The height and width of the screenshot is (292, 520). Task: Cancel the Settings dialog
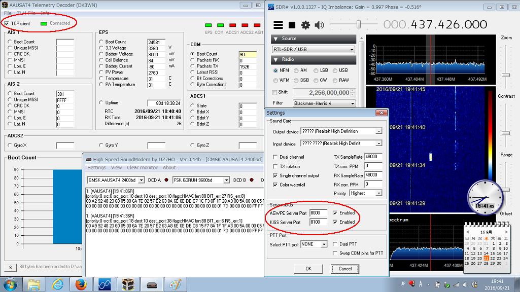pos(345,269)
